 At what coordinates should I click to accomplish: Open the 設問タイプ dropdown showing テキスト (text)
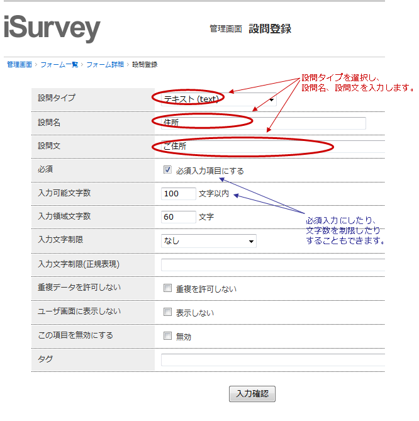[x=218, y=99]
